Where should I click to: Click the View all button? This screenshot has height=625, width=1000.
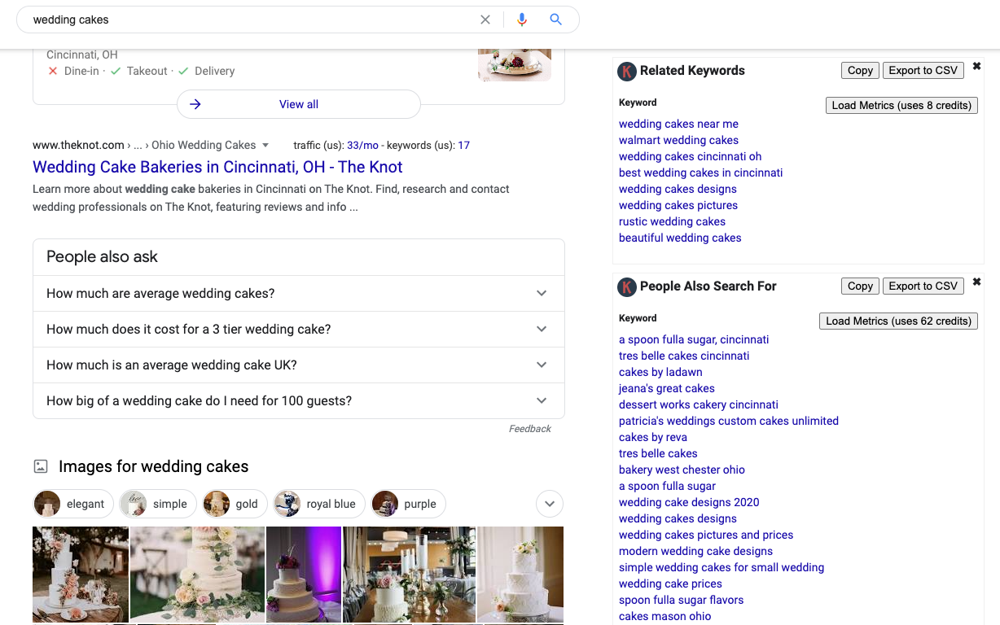299,104
